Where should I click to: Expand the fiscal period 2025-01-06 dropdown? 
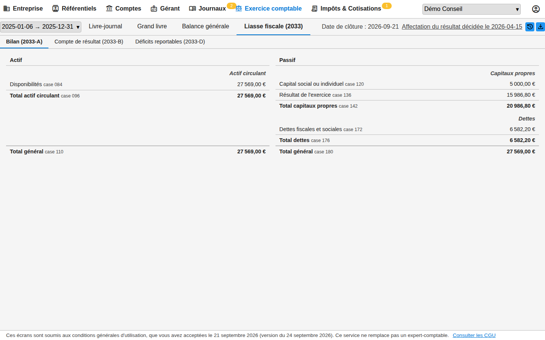(41, 27)
